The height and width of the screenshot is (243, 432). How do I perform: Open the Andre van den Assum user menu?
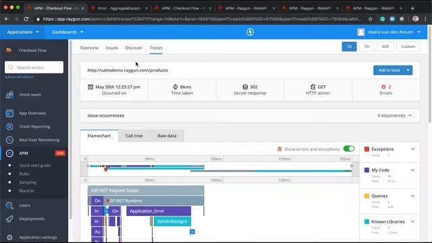tap(389, 32)
